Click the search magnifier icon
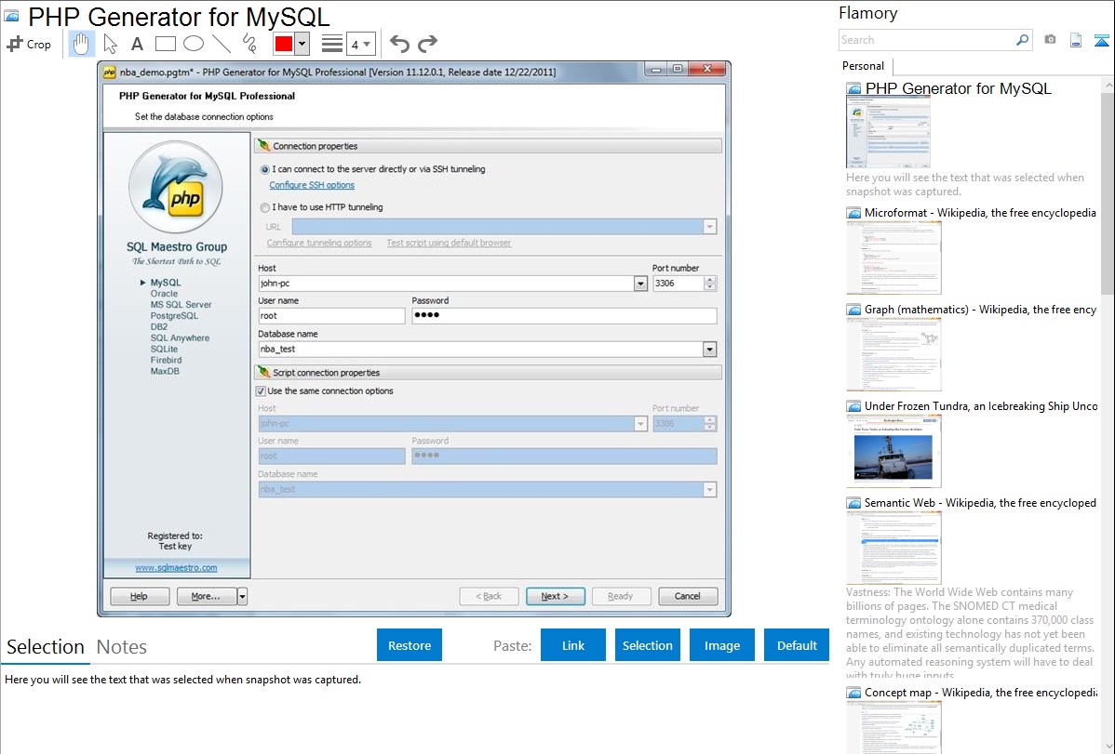Image resolution: width=1115 pixels, height=754 pixels. click(x=1022, y=40)
